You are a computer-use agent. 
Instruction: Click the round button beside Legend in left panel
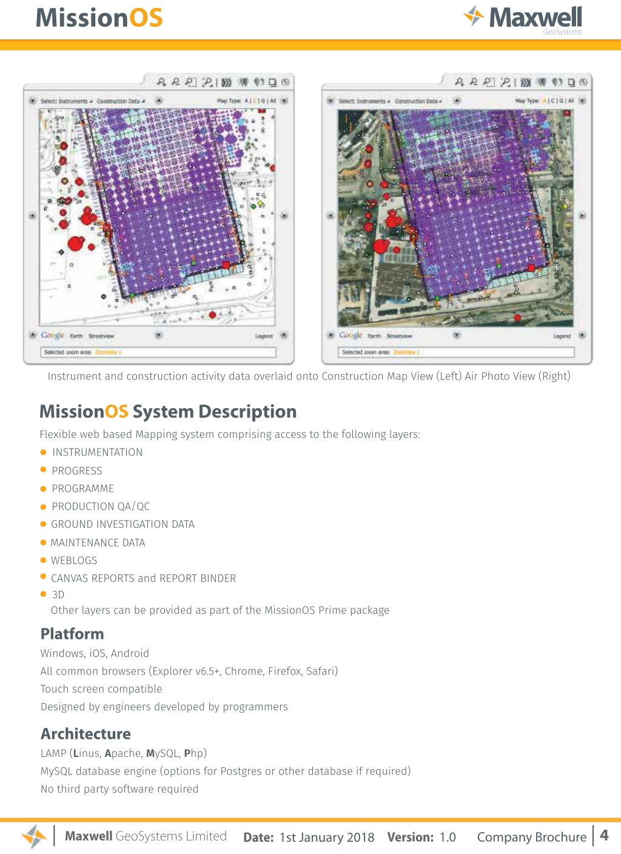[x=284, y=335]
